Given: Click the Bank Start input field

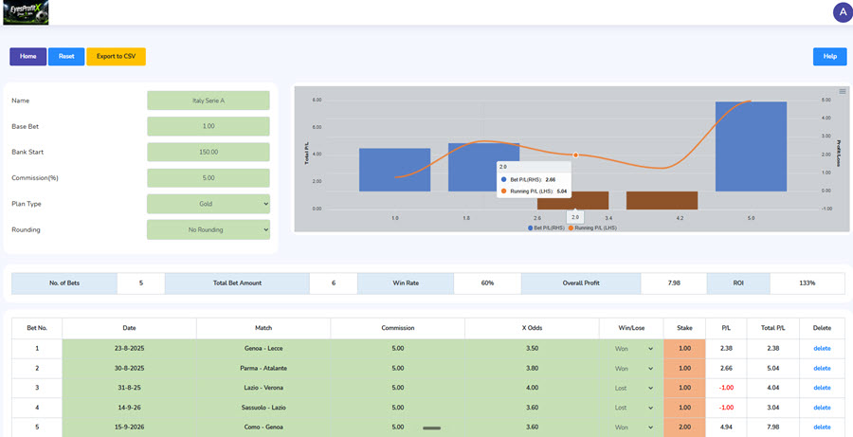Looking at the screenshot, I should [209, 153].
